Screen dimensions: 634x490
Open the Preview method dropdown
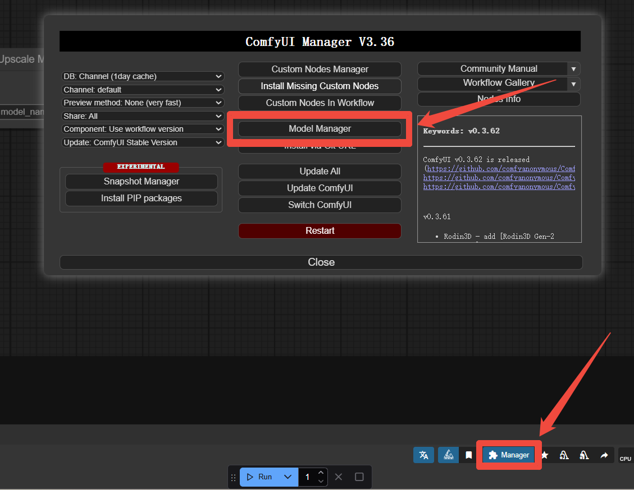point(143,103)
